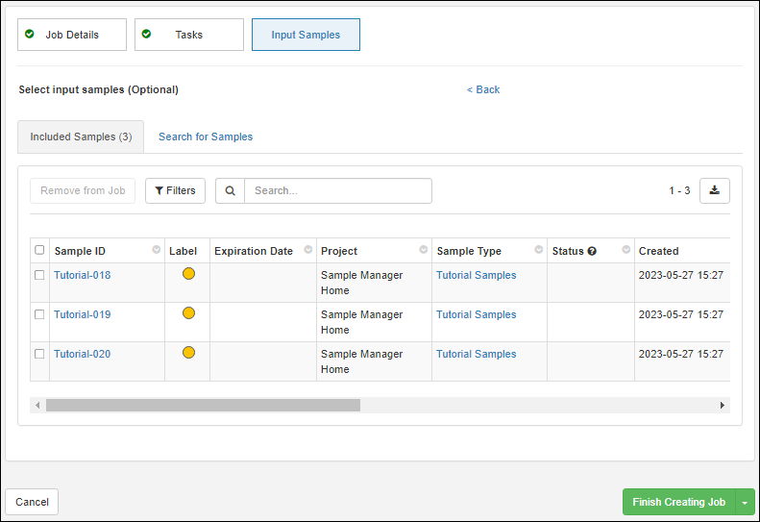Image resolution: width=760 pixels, height=522 pixels.
Task: Click Created date in Tutorial-020 row
Action: [681, 354]
